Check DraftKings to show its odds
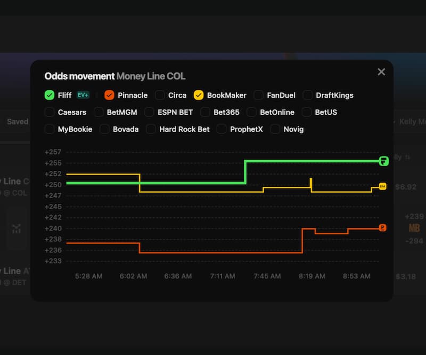 (x=307, y=95)
